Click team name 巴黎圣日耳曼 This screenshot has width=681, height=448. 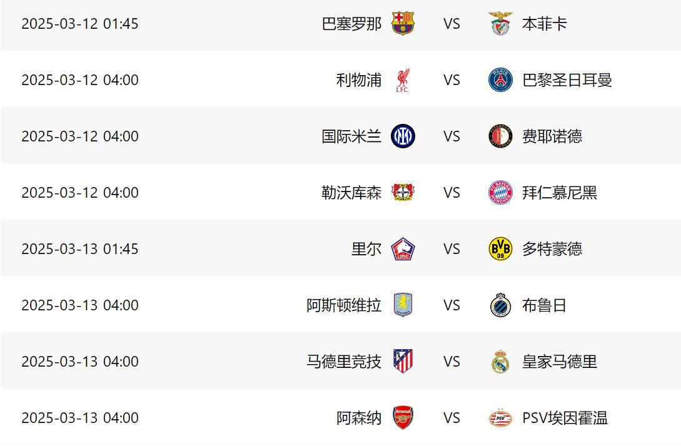pyautogui.click(x=567, y=80)
